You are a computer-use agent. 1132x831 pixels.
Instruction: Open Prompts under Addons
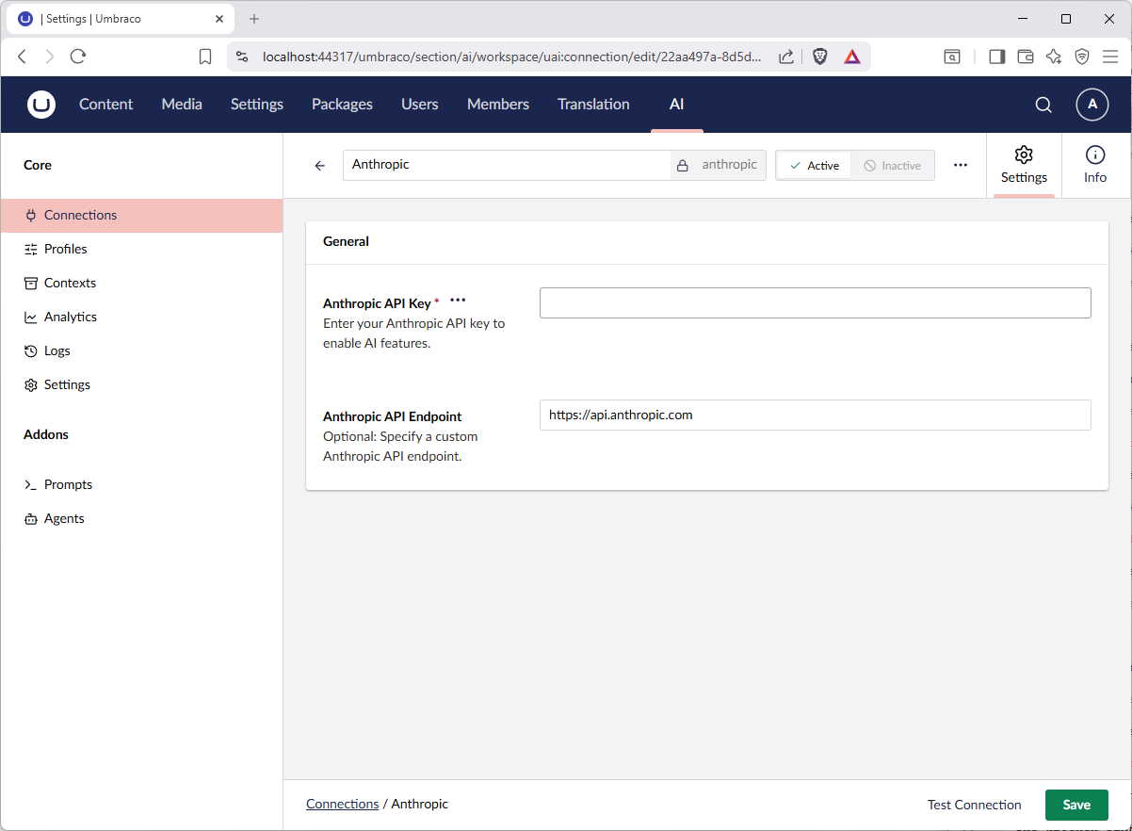pyautogui.click(x=68, y=484)
